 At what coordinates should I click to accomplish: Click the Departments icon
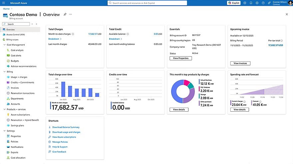click(8, 98)
